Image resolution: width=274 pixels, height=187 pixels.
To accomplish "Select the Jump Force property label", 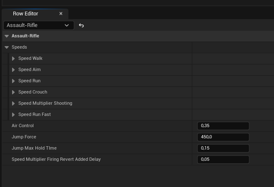I will point(24,137).
